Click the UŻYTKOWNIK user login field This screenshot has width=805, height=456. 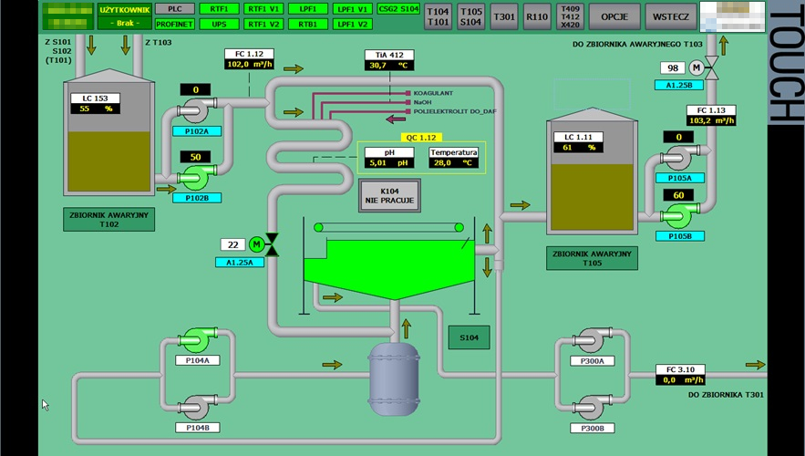tap(123, 16)
